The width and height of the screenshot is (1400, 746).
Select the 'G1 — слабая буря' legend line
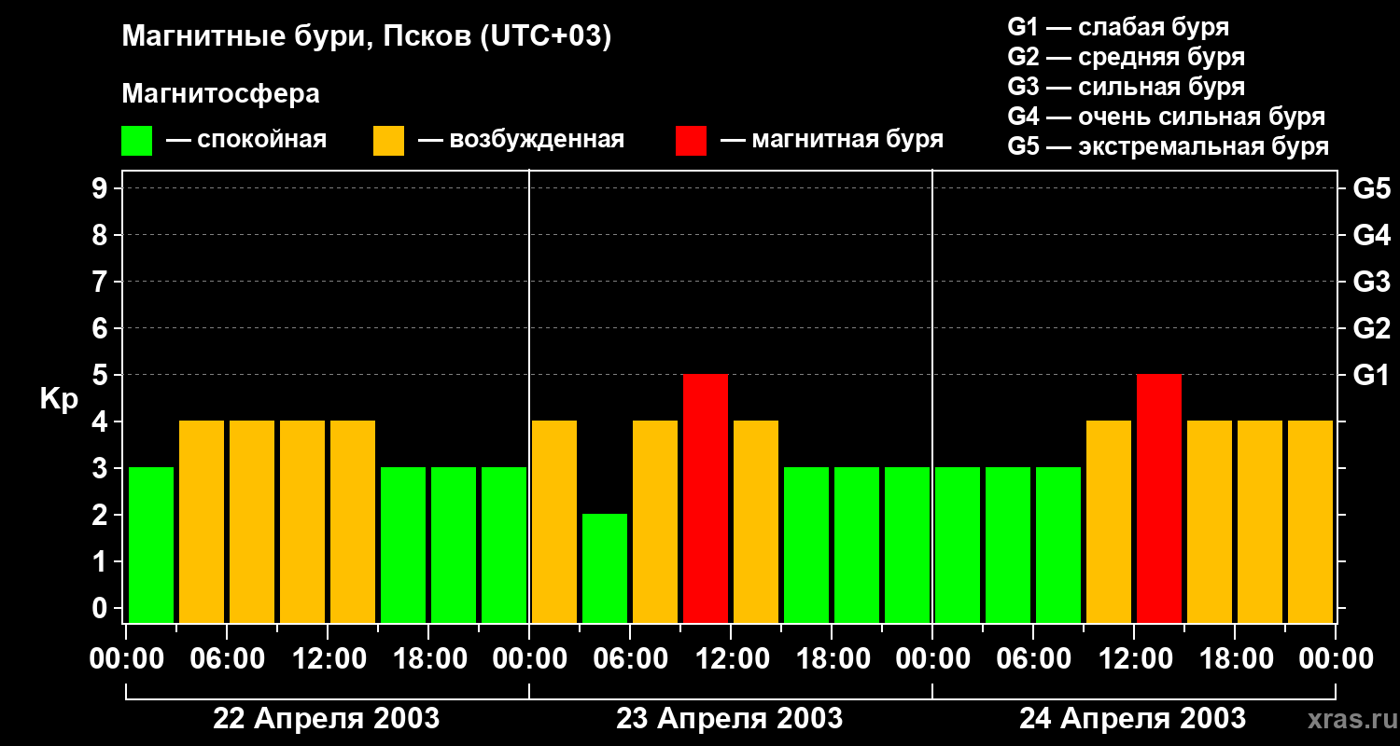[1118, 27]
